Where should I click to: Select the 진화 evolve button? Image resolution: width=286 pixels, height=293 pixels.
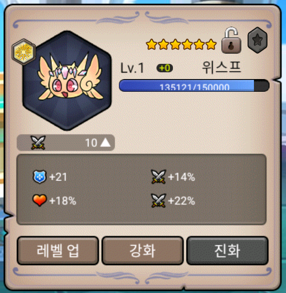click(x=227, y=251)
